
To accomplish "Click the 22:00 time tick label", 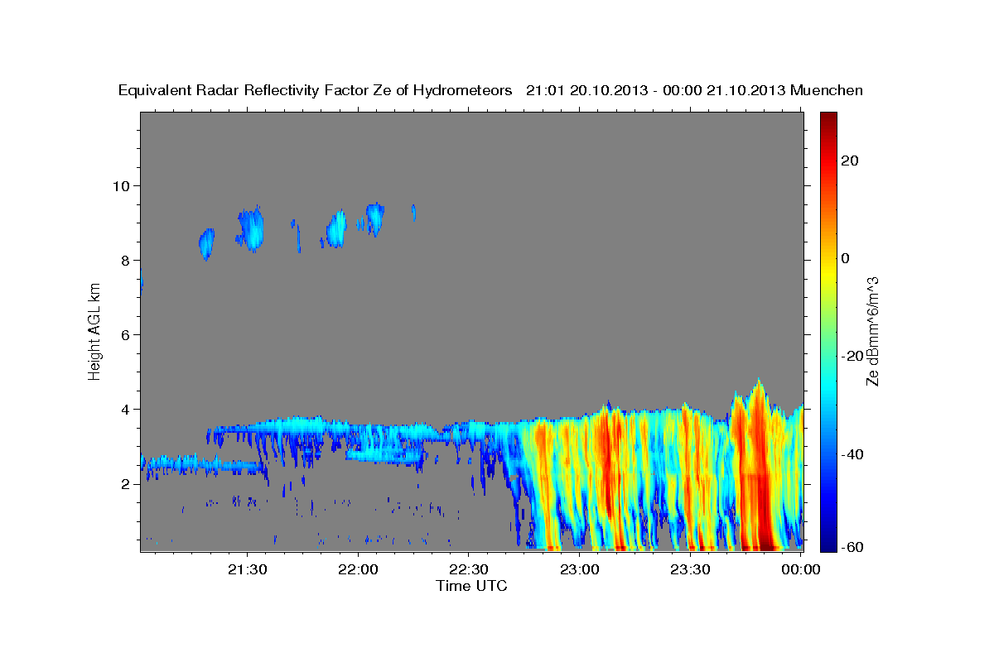I will pos(359,569).
